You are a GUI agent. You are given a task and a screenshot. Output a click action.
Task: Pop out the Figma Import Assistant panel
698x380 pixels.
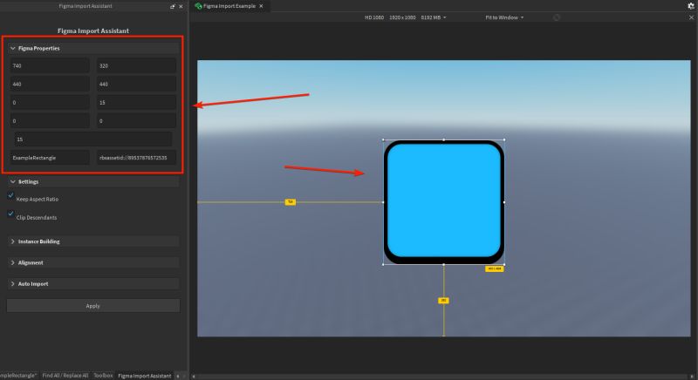click(173, 7)
